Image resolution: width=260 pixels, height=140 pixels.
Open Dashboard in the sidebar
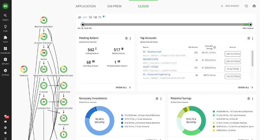pyautogui.click(x=5, y=50)
